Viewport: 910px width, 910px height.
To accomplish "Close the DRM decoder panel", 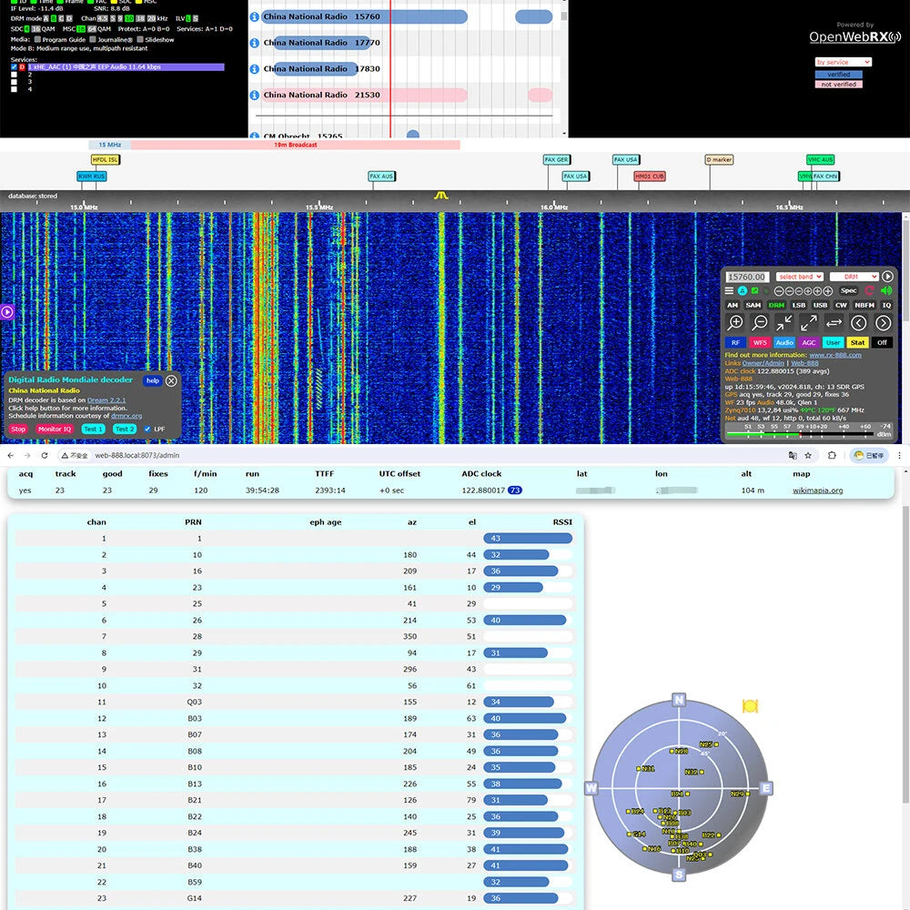I will coord(171,381).
